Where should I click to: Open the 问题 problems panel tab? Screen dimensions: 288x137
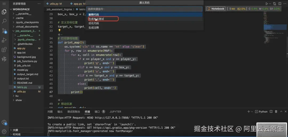50,111
